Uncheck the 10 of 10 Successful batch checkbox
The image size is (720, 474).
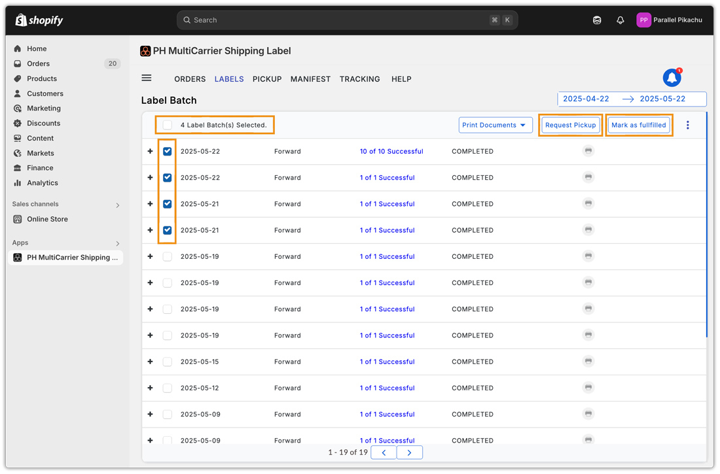168,152
